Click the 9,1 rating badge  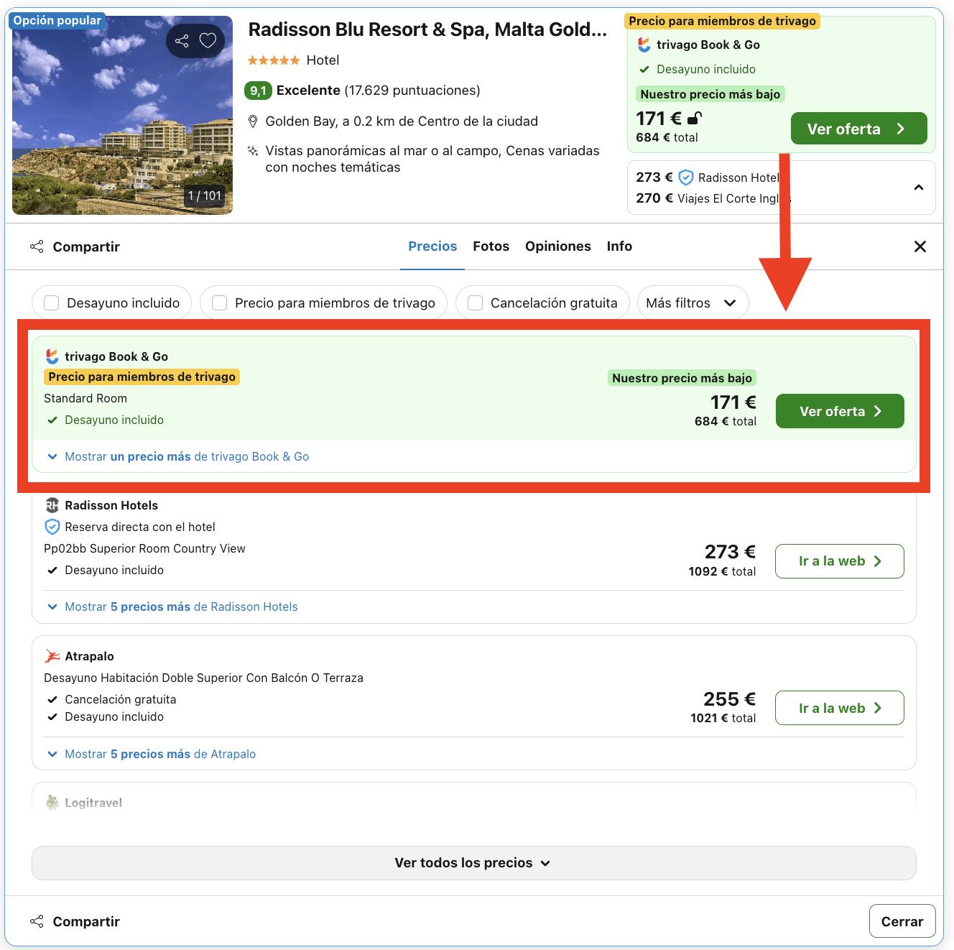tap(258, 91)
